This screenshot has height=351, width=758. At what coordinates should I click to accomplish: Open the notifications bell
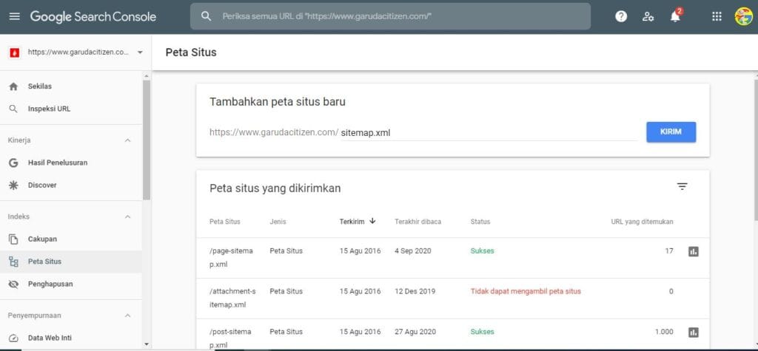pos(675,16)
